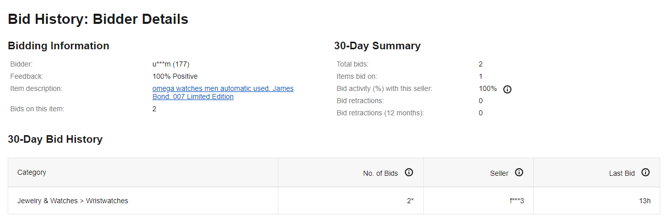Click the 30-Day Summary heading

(377, 46)
